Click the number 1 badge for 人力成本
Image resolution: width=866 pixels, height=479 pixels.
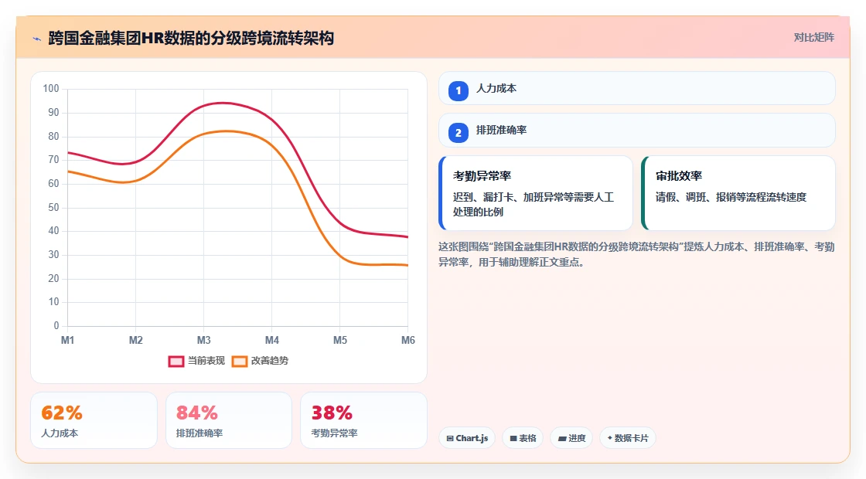(459, 91)
